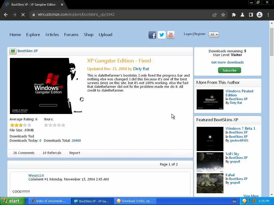274x205 pixels.
Task: Click the Register link
Action: [x=200, y=34]
